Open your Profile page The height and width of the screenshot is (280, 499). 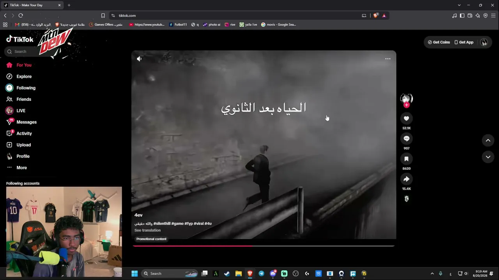18,156
